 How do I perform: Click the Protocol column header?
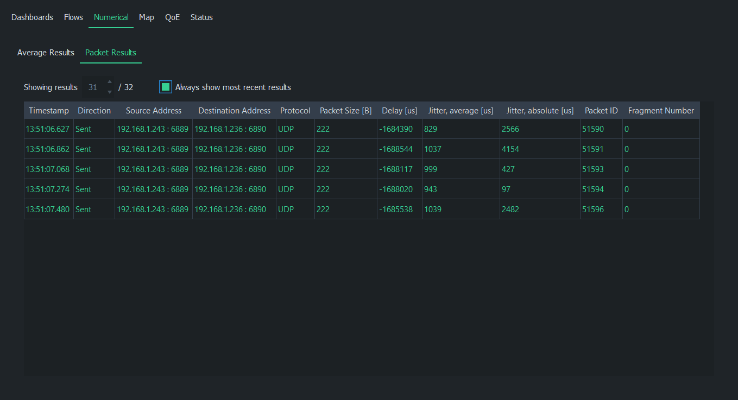tap(295, 111)
